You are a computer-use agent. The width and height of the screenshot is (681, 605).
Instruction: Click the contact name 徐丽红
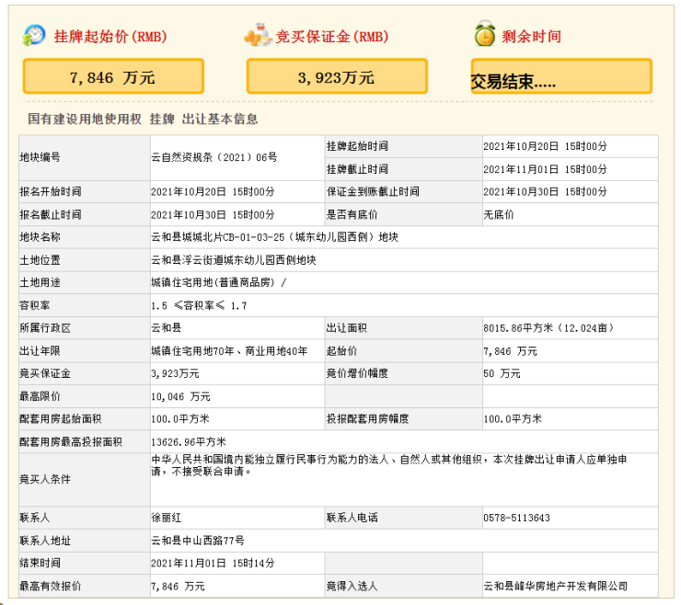pos(167,518)
